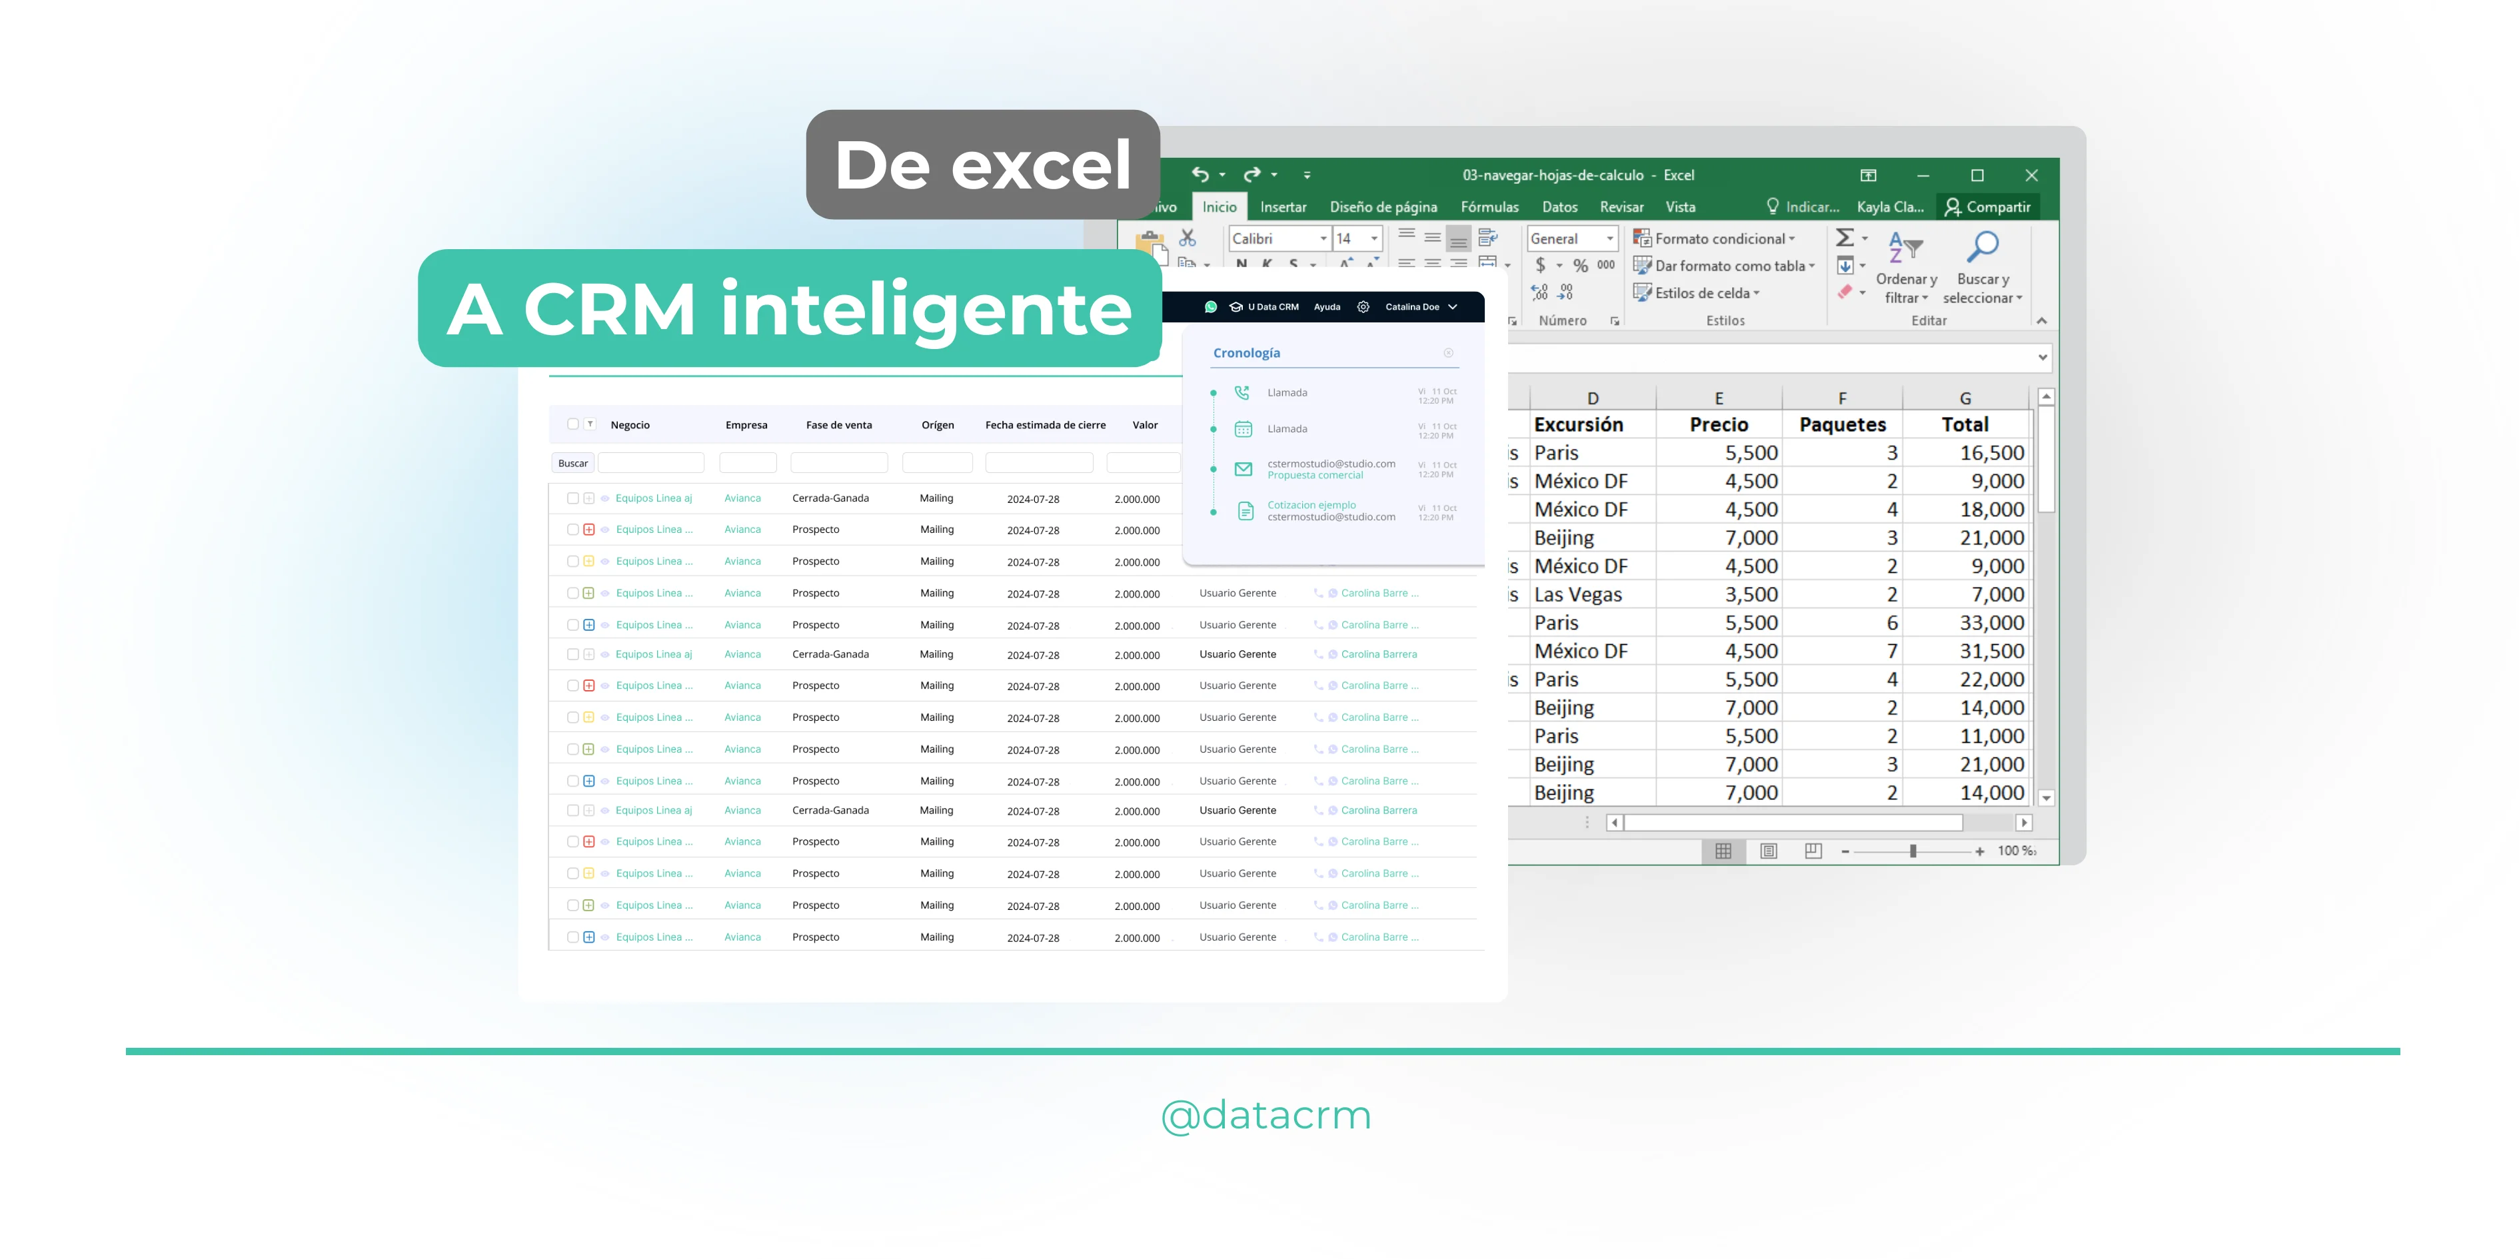Click the Compartir button
Screen dimensions: 2519x1259
pos(1988,207)
